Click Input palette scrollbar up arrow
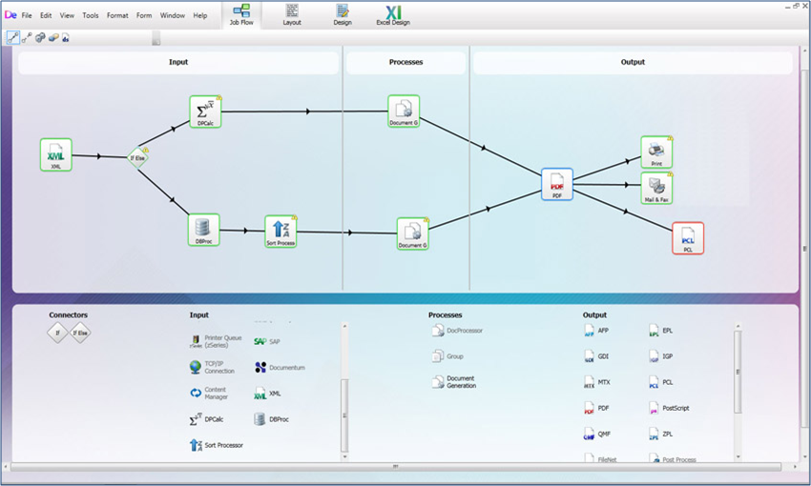Image resolution: width=811 pixels, height=486 pixels. (345, 327)
